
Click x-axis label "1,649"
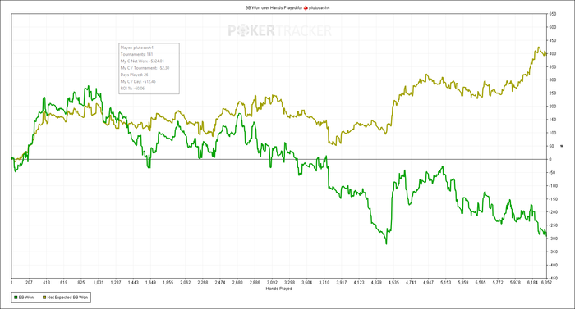point(150,282)
